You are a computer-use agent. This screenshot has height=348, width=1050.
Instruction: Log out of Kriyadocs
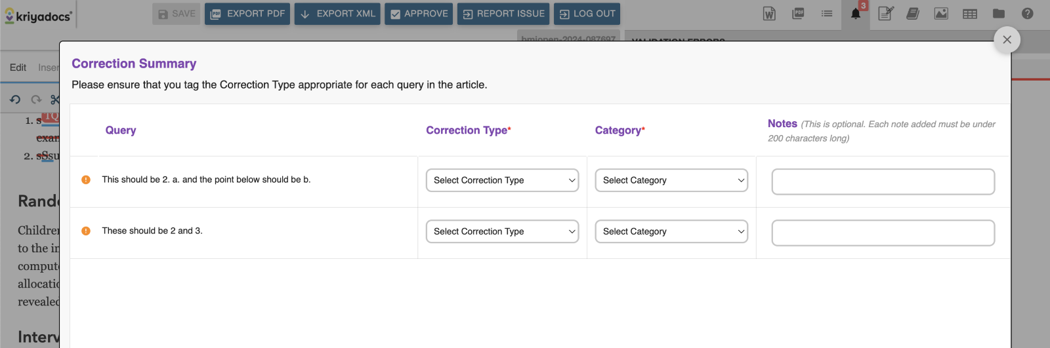[587, 14]
